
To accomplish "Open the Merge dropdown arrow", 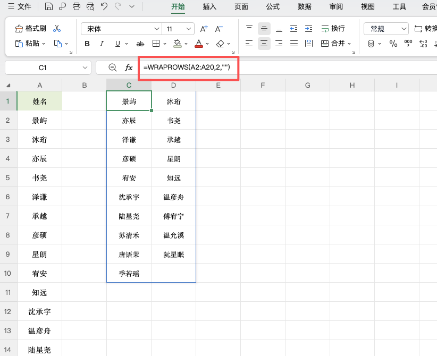I will (349, 44).
